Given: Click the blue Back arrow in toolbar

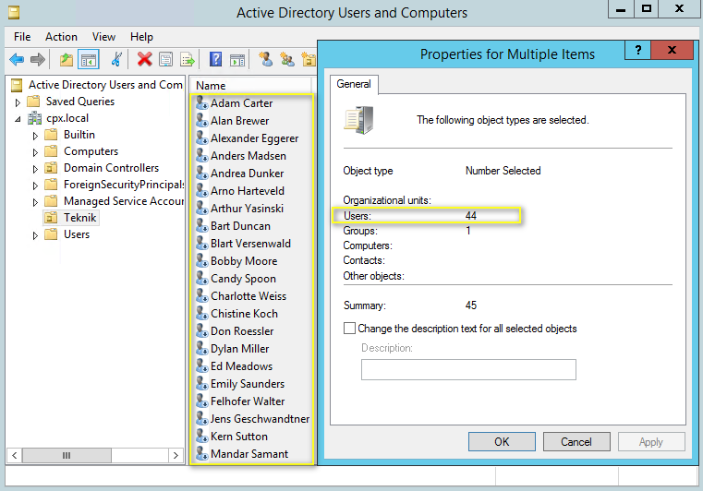Looking at the screenshot, I should 17,59.
